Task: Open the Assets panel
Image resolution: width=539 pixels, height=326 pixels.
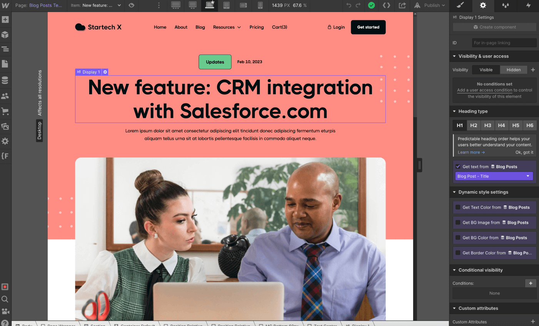Action: click(x=5, y=126)
